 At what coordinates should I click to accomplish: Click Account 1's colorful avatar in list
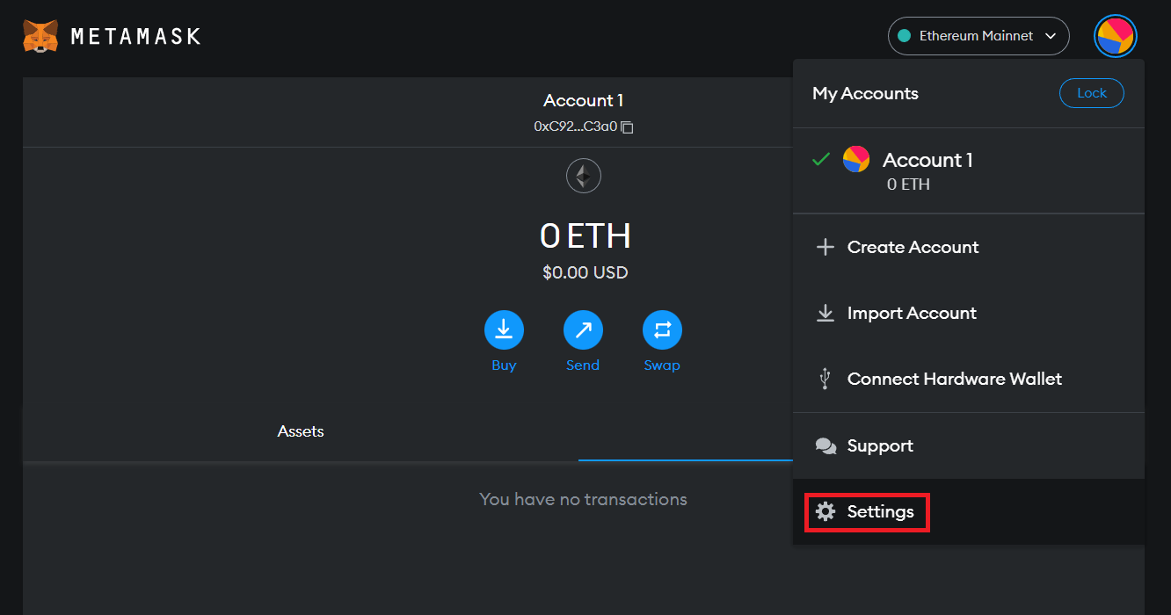(856, 159)
